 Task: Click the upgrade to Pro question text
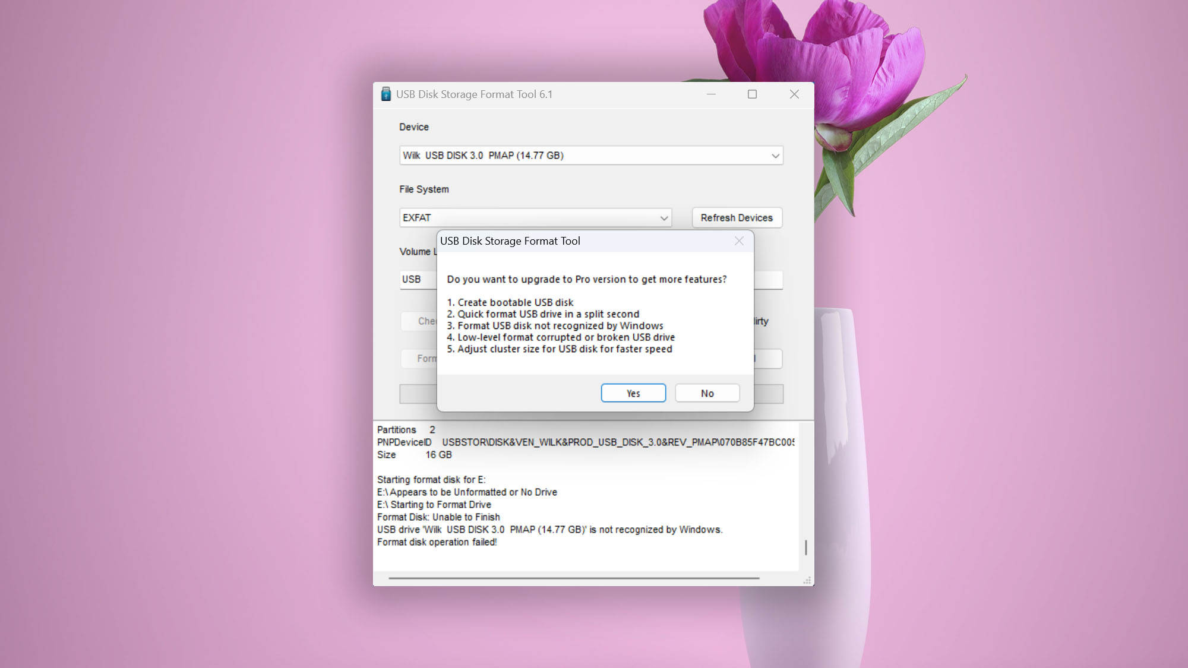point(587,280)
